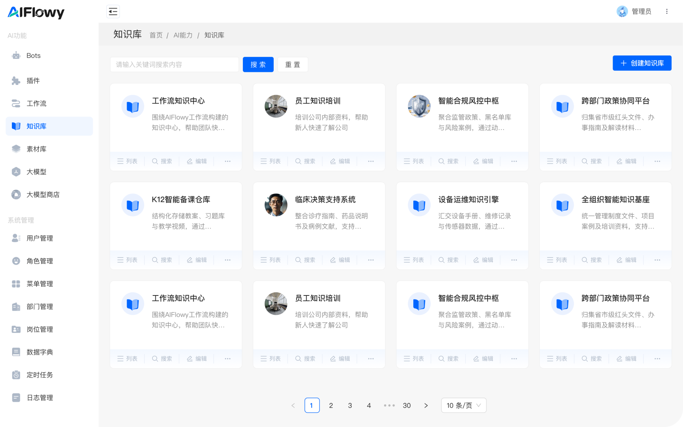Open the 工作流 sidebar item
This screenshot has height=427, width=683.
[x=36, y=103]
